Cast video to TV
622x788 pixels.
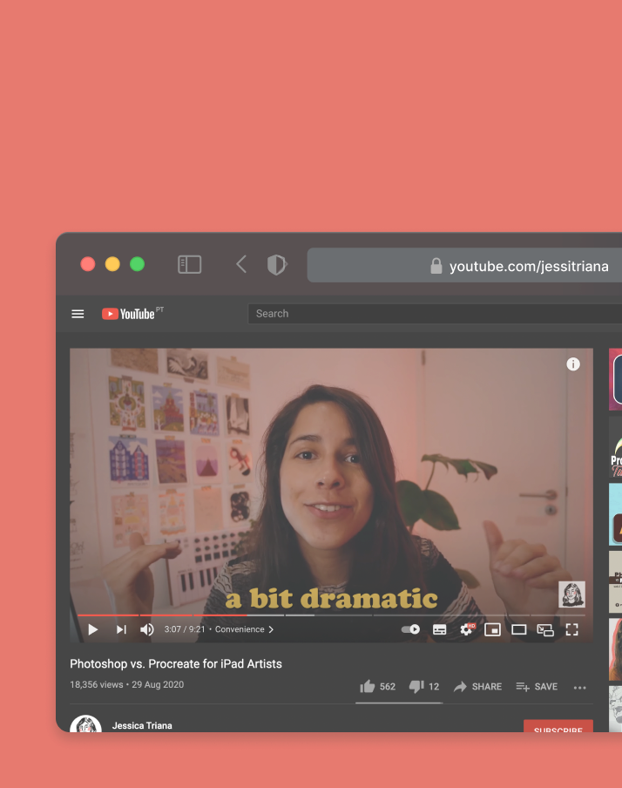545,629
